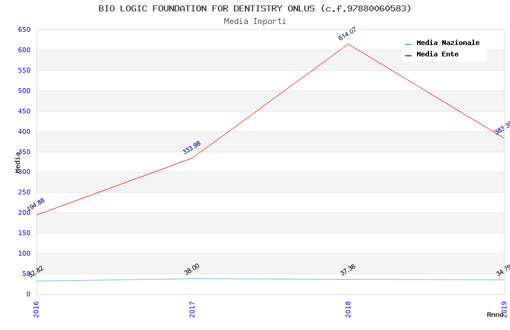
Task: Click the subtitle Media Importi
Action: [254, 22]
